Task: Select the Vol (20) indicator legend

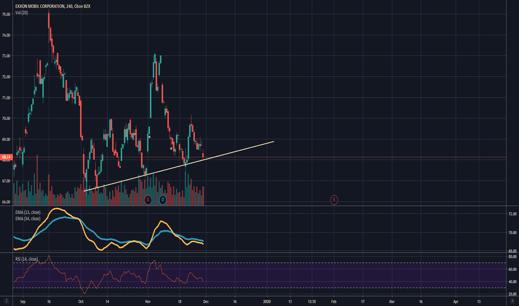Action: click(22, 13)
